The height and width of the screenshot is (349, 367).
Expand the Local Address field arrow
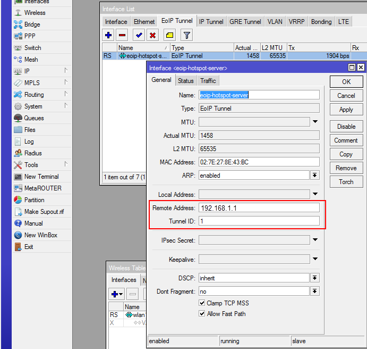tap(315, 194)
